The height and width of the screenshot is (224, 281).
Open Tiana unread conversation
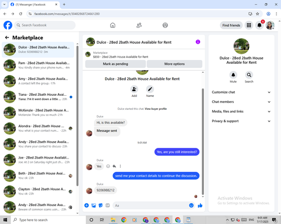pyautogui.click(x=38, y=97)
